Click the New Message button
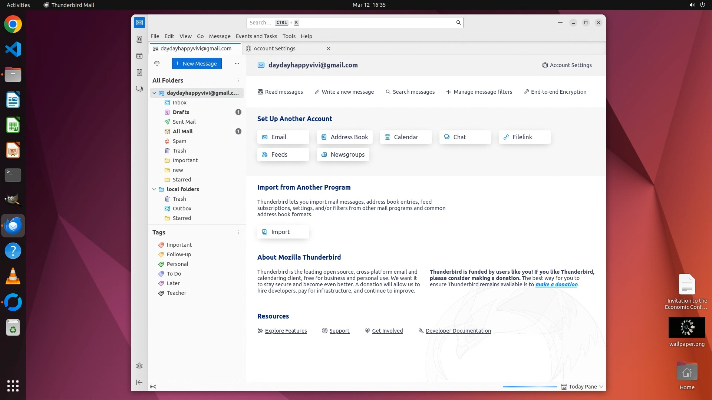This screenshot has width=712, height=400. coord(197,64)
